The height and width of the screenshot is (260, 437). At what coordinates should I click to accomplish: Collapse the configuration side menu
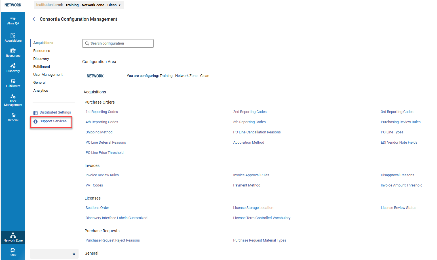tap(74, 254)
